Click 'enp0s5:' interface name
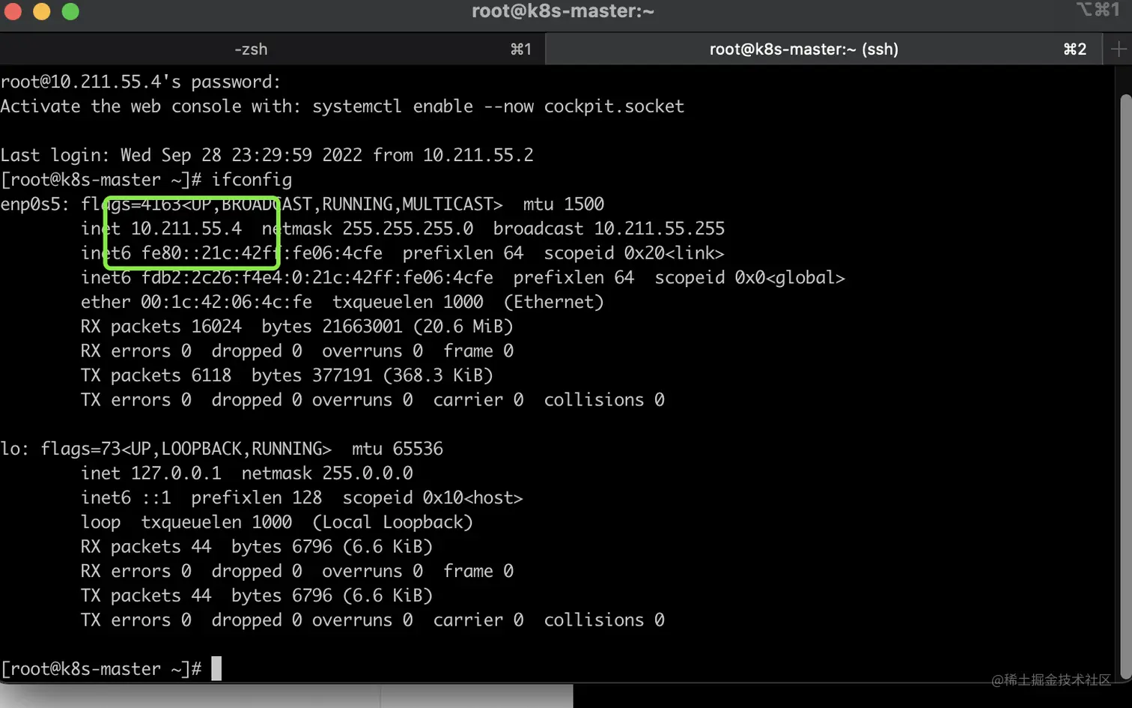The image size is (1132, 708). [x=35, y=204]
